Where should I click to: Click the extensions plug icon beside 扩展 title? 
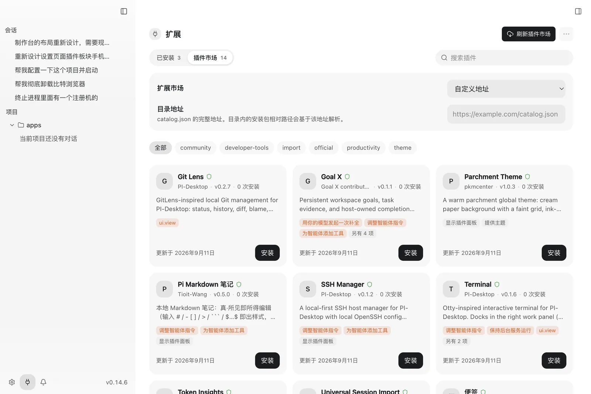(x=155, y=34)
